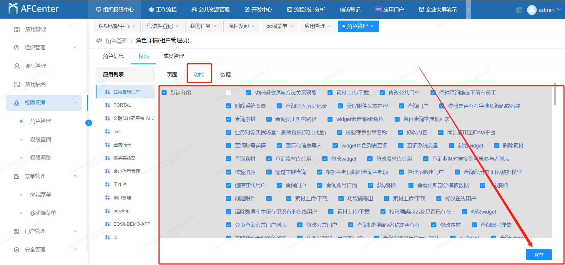Click the permissions list vertical scrollbar
Image resolution: width=565 pixels, height=265 pixels.
(x=555, y=94)
